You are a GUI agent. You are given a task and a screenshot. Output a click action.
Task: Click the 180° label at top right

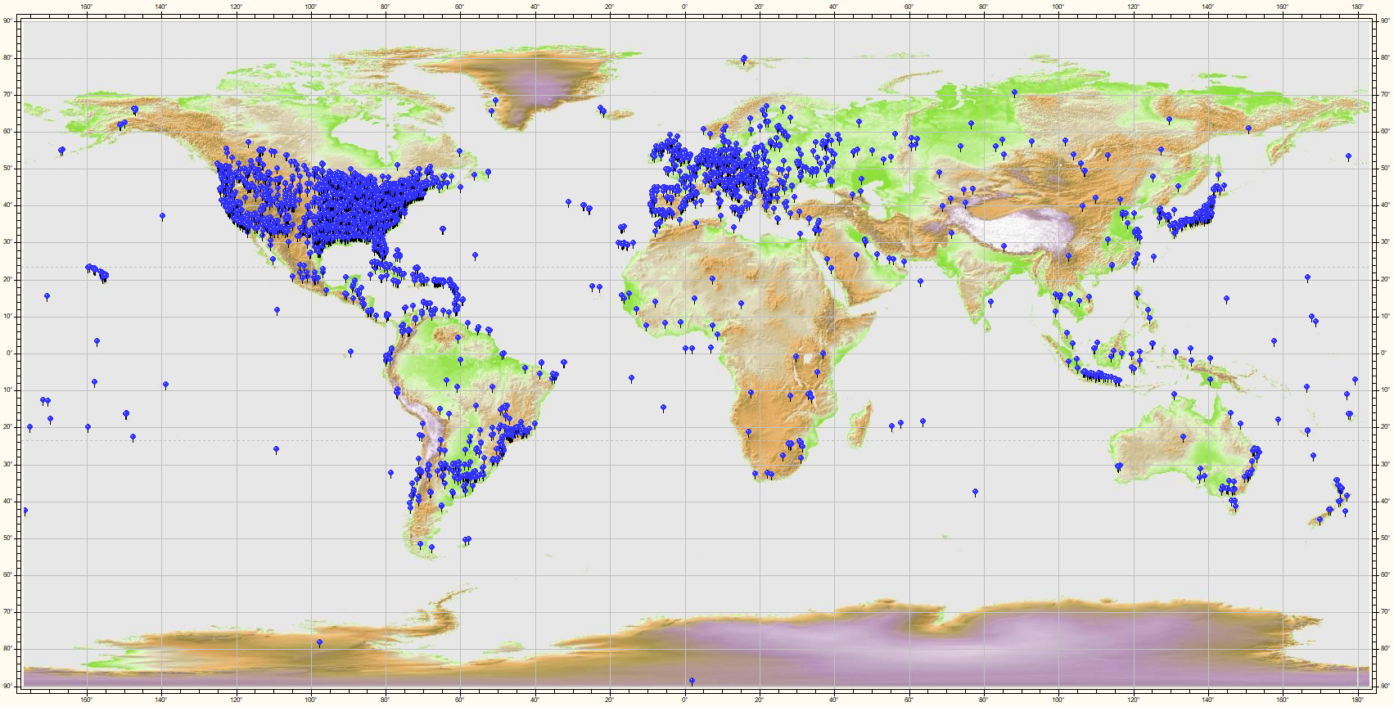point(1357,7)
